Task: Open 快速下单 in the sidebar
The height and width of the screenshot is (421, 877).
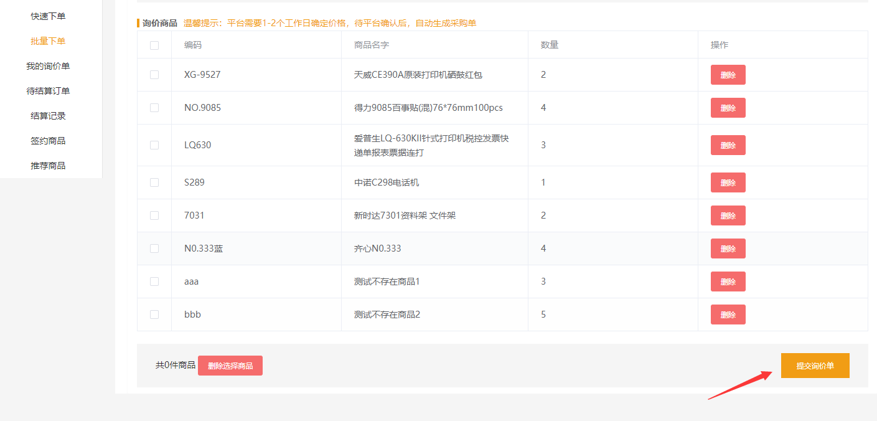Action: [48, 16]
